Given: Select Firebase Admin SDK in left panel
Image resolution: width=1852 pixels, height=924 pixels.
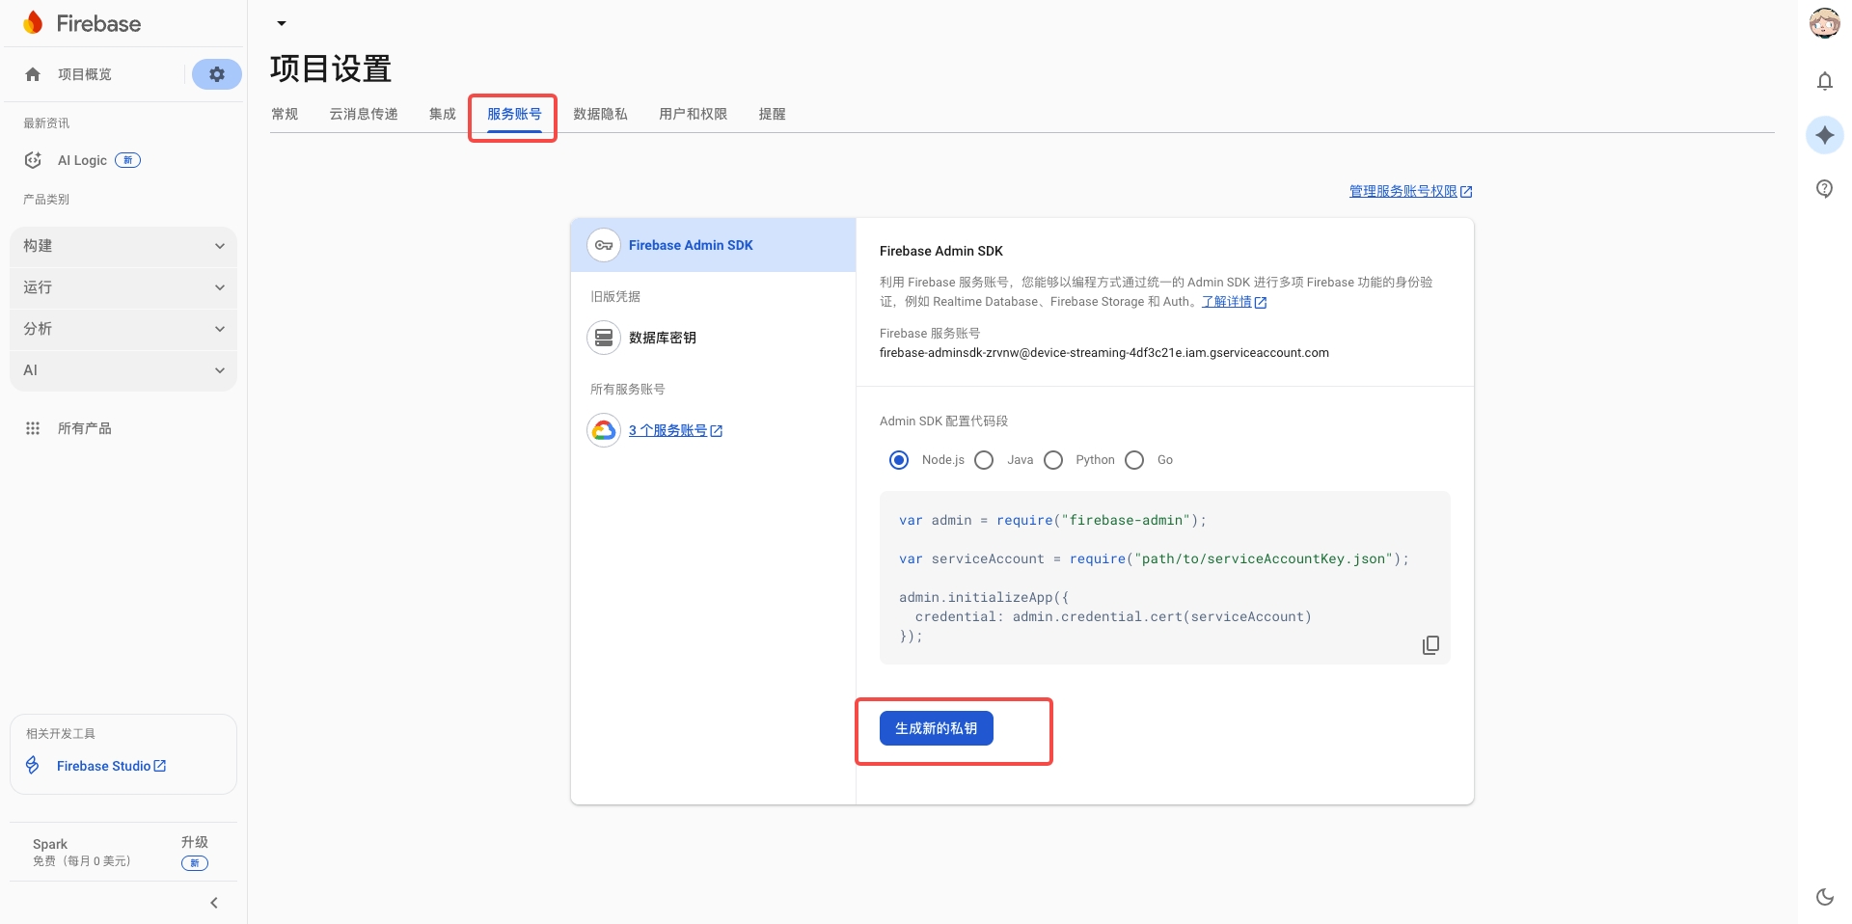Looking at the screenshot, I should click(x=714, y=245).
